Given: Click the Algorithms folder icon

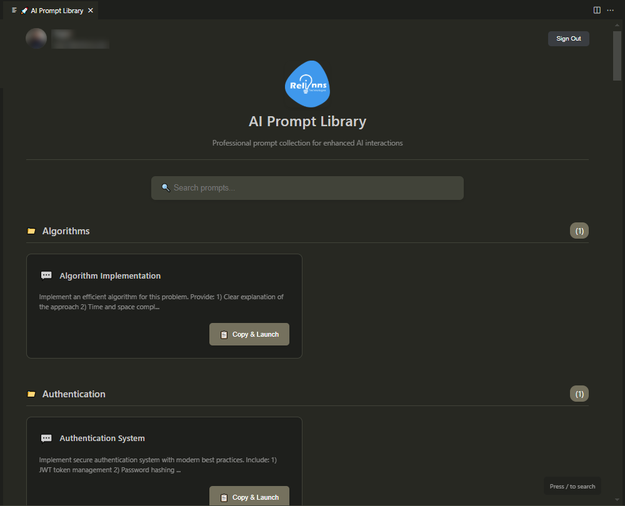Looking at the screenshot, I should [x=31, y=231].
